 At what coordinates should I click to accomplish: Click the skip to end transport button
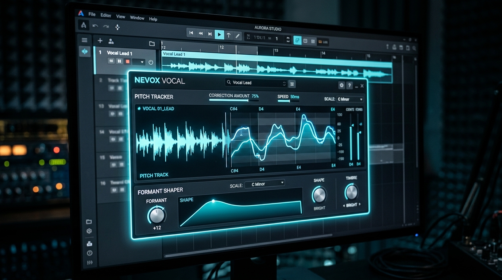click(x=210, y=34)
